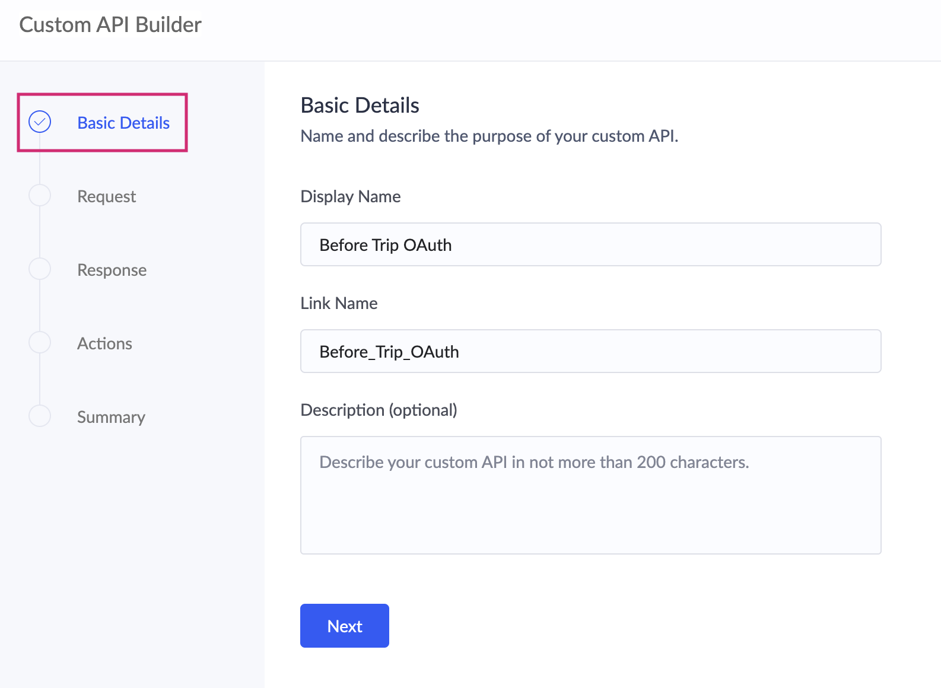Jump to the Actions step
This screenshot has height=688, width=941.
coord(104,343)
